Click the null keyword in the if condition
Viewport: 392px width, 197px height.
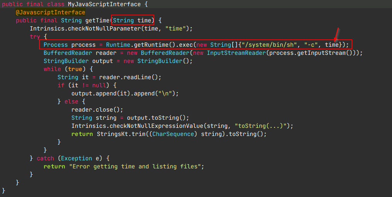tap(99, 85)
